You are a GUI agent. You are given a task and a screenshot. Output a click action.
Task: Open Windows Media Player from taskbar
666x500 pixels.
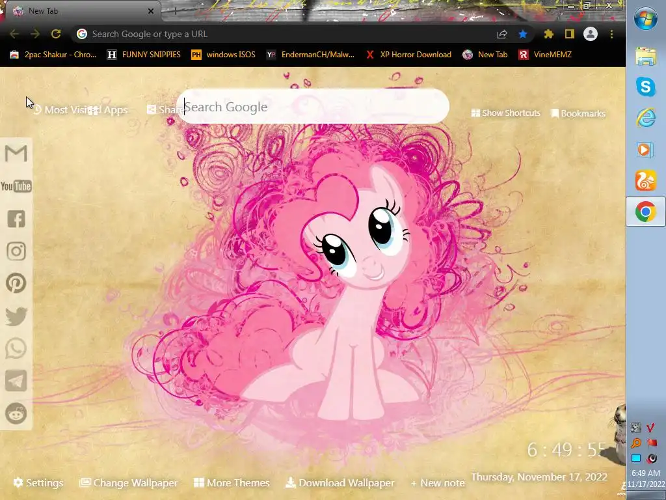(x=645, y=150)
